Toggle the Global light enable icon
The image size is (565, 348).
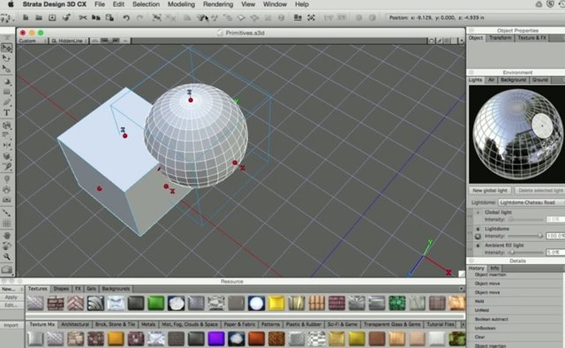pyautogui.click(x=478, y=212)
